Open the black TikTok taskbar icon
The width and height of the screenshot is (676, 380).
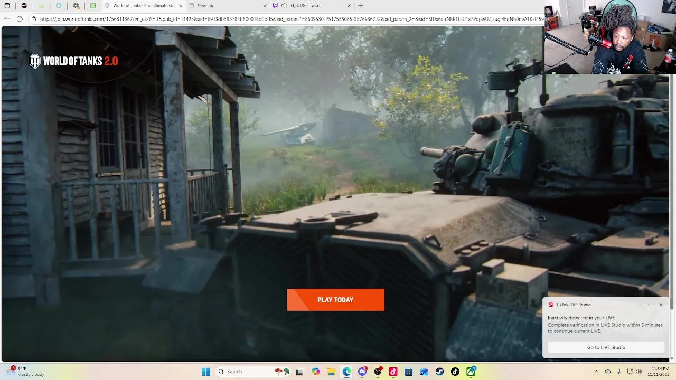pos(455,372)
